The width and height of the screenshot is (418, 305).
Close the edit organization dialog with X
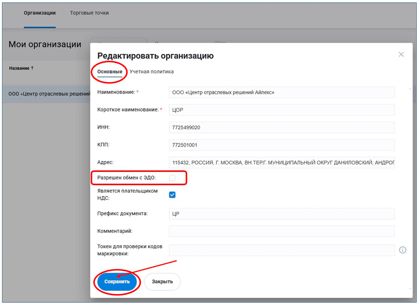click(x=401, y=54)
